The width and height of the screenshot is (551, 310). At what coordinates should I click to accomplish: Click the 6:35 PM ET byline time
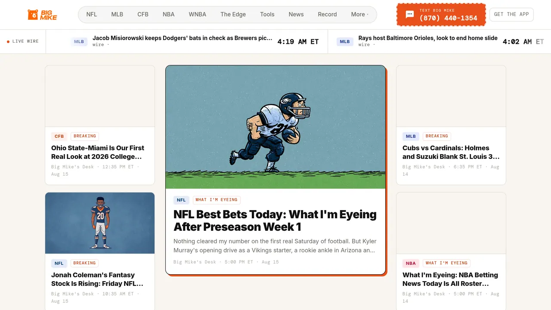(468, 167)
